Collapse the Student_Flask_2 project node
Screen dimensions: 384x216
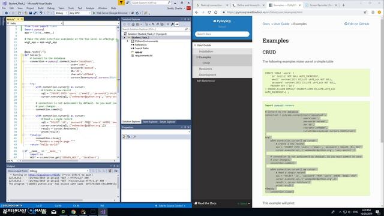(x=124, y=37)
